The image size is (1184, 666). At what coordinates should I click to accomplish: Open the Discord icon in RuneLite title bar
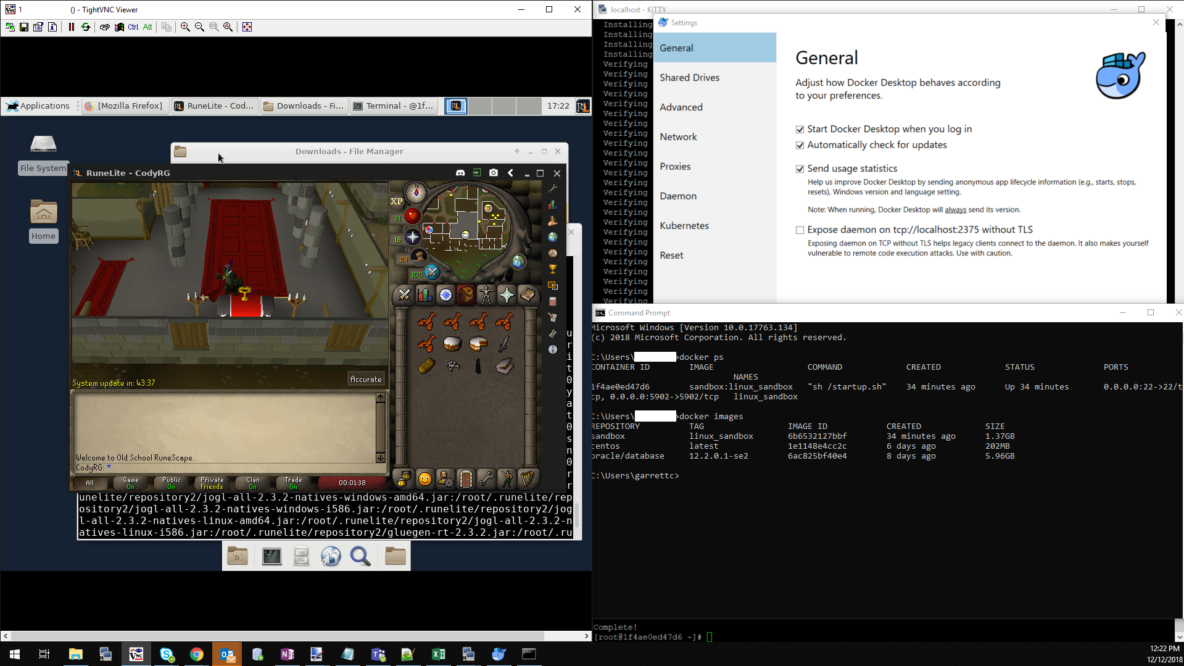click(460, 173)
